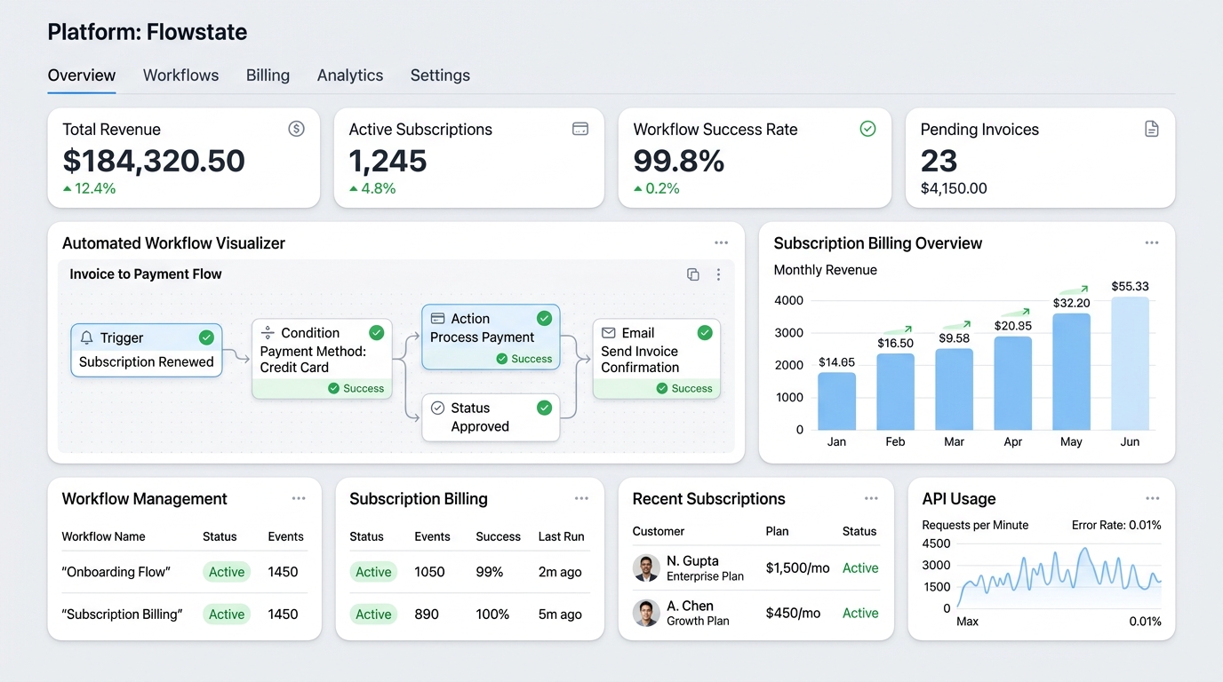Click the Active status for N. Gupta
This screenshot has height=682, width=1223.
click(860, 568)
